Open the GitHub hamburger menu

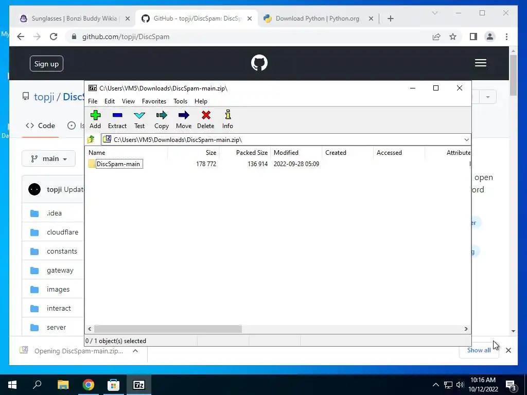pos(481,63)
